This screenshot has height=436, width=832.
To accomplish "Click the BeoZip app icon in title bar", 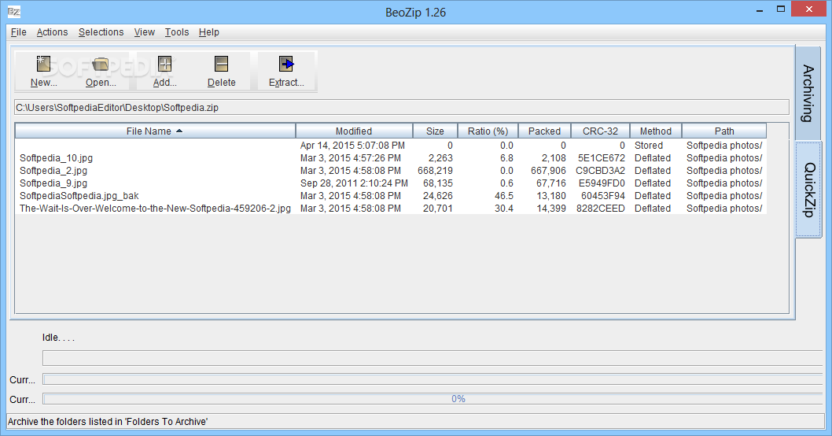I will point(14,11).
